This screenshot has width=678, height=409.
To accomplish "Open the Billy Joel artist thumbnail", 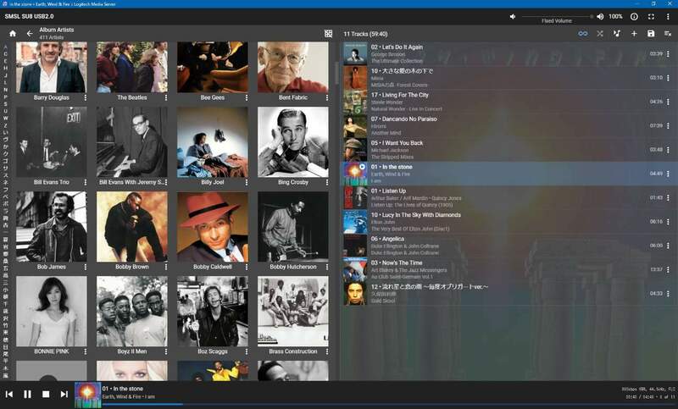I will point(213,141).
